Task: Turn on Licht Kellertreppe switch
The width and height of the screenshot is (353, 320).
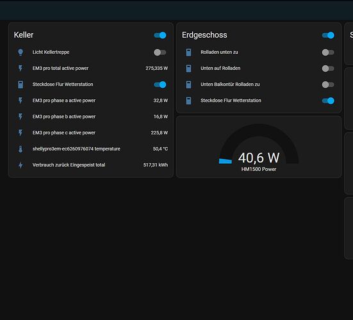Action: tap(160, 52)
